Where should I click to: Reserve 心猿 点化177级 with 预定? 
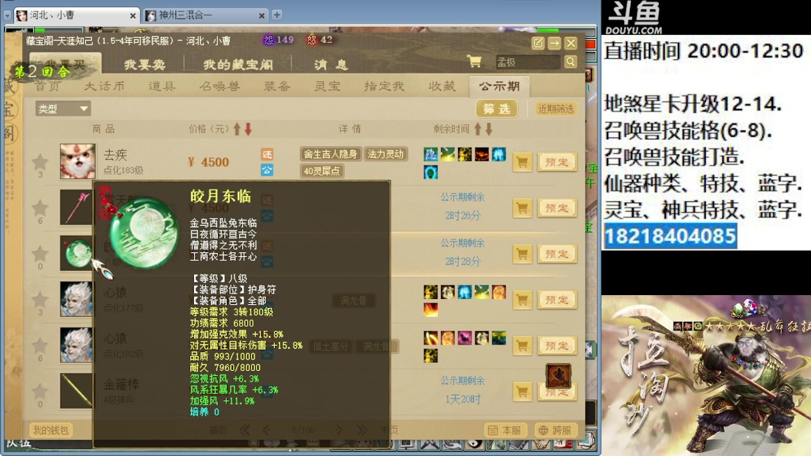point(557,300)
